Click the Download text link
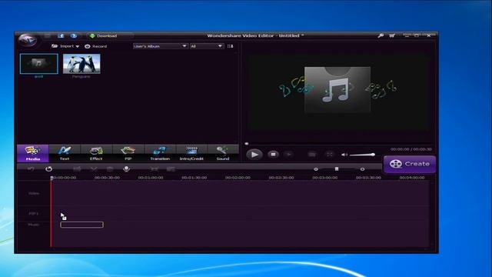This screenshot has height=277, width=492. (x=107, y=36)
